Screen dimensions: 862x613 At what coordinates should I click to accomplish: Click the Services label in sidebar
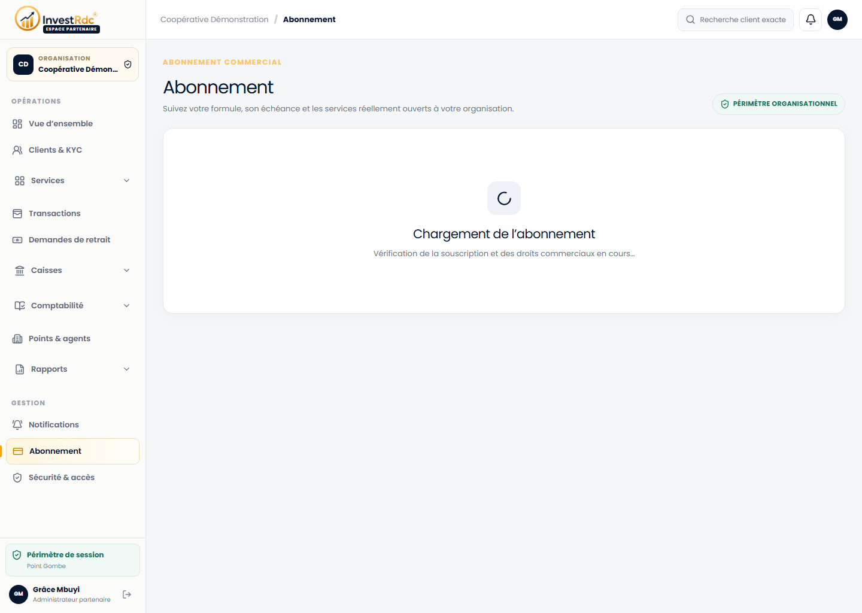point(48,181)
